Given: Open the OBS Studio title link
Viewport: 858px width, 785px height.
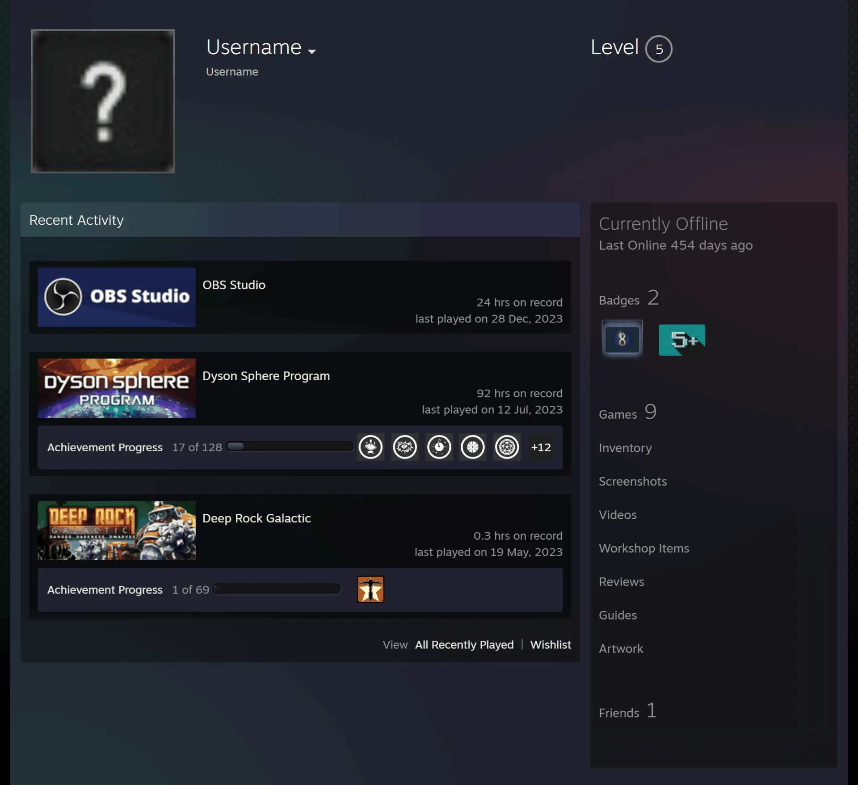Looking at the screenshot, I should click(x=234, y=285).
